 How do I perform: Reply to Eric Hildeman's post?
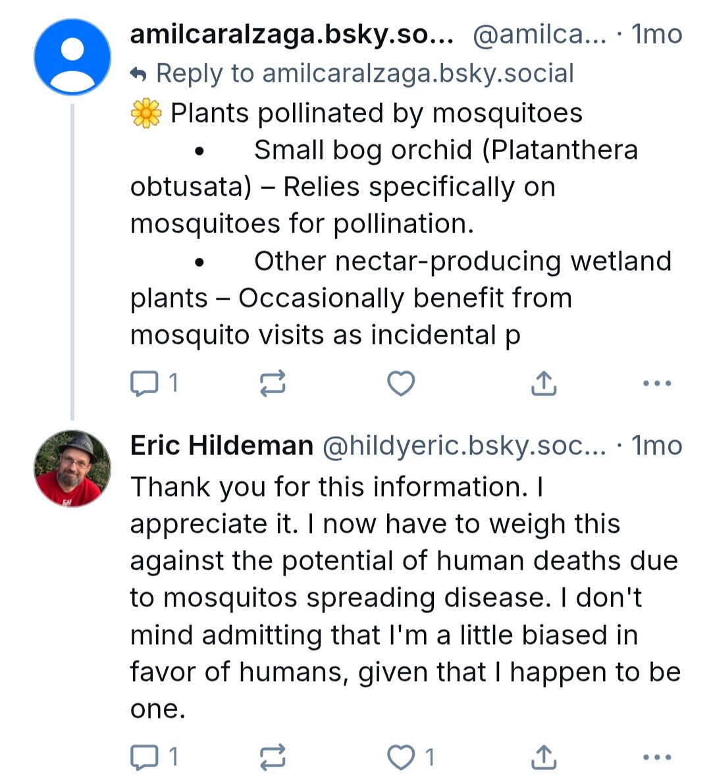coord(153,757)
